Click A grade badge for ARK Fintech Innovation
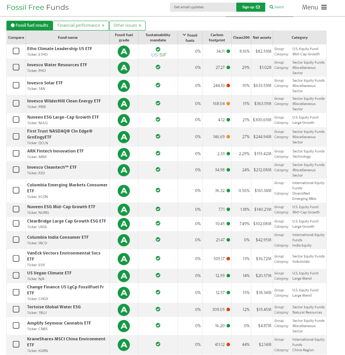345x355 pixels. (124, 154)
